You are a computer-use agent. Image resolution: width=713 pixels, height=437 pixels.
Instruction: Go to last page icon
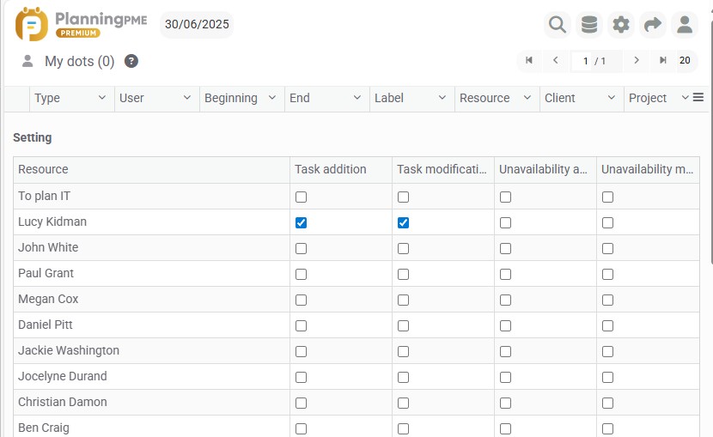663,60
